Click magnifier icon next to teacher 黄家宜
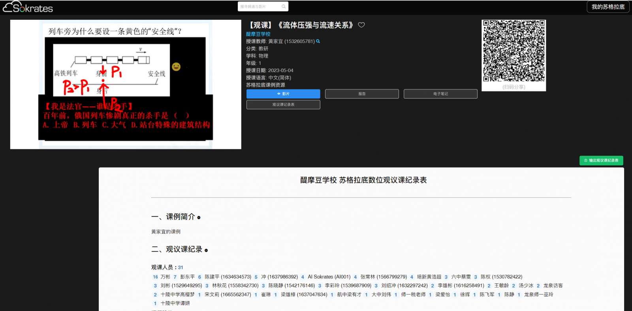632x311 pixels. (x=318, y=41)
